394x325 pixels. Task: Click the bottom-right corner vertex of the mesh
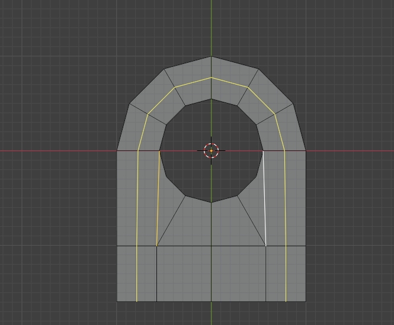coord(306,301)
